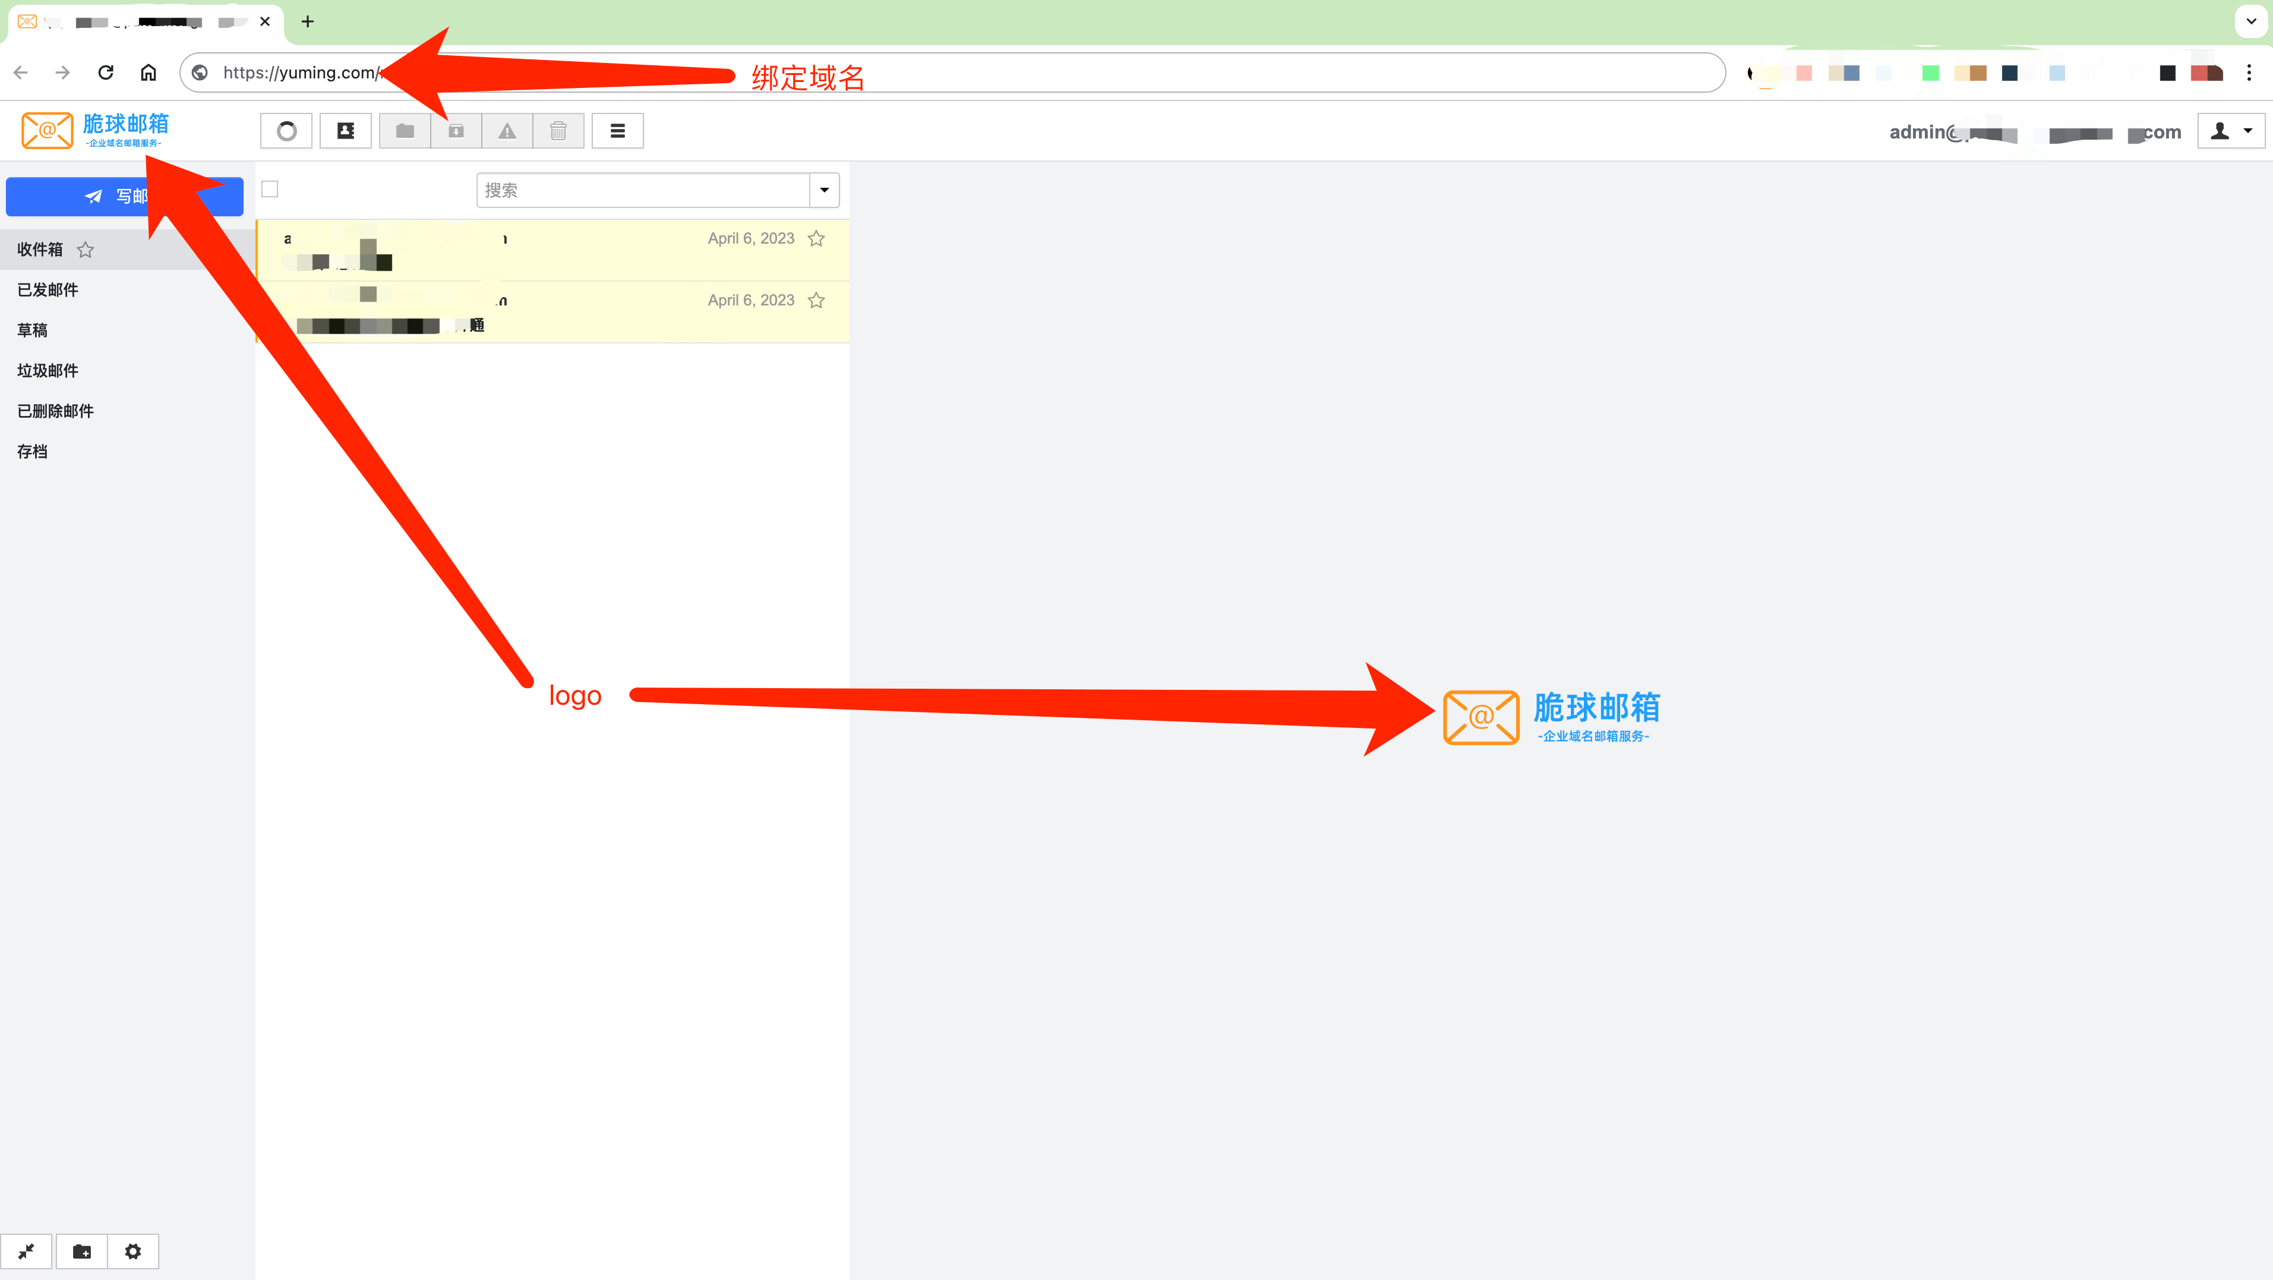Click the add new folder icon

pos(82,1251)
